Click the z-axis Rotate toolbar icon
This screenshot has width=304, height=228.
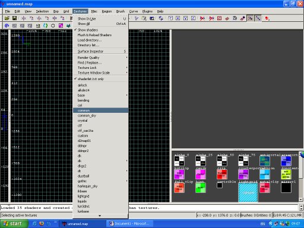pyautogui.click(x=62, y=18)
